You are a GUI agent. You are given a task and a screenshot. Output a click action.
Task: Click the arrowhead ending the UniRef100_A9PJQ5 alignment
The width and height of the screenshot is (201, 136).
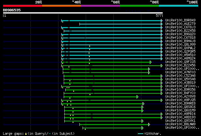tap(162, 100)
